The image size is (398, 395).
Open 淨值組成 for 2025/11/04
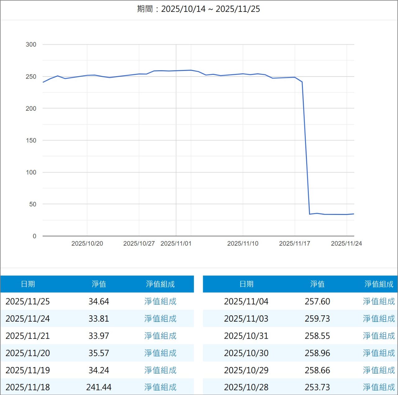point(378,301)
